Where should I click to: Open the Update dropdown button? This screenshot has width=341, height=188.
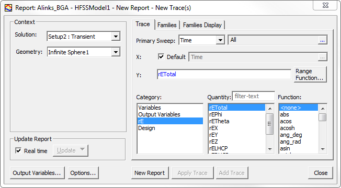pos(71,150)
